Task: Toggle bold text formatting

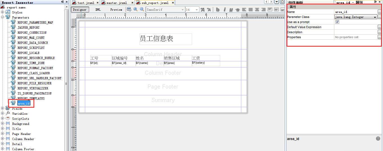Action: (x=218, y=10)
